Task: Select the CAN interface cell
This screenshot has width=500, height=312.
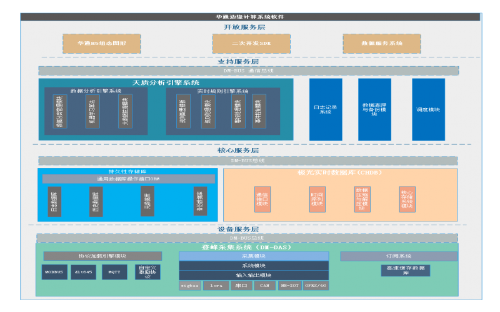Action: pyautogui.click(x=265, y=286)
